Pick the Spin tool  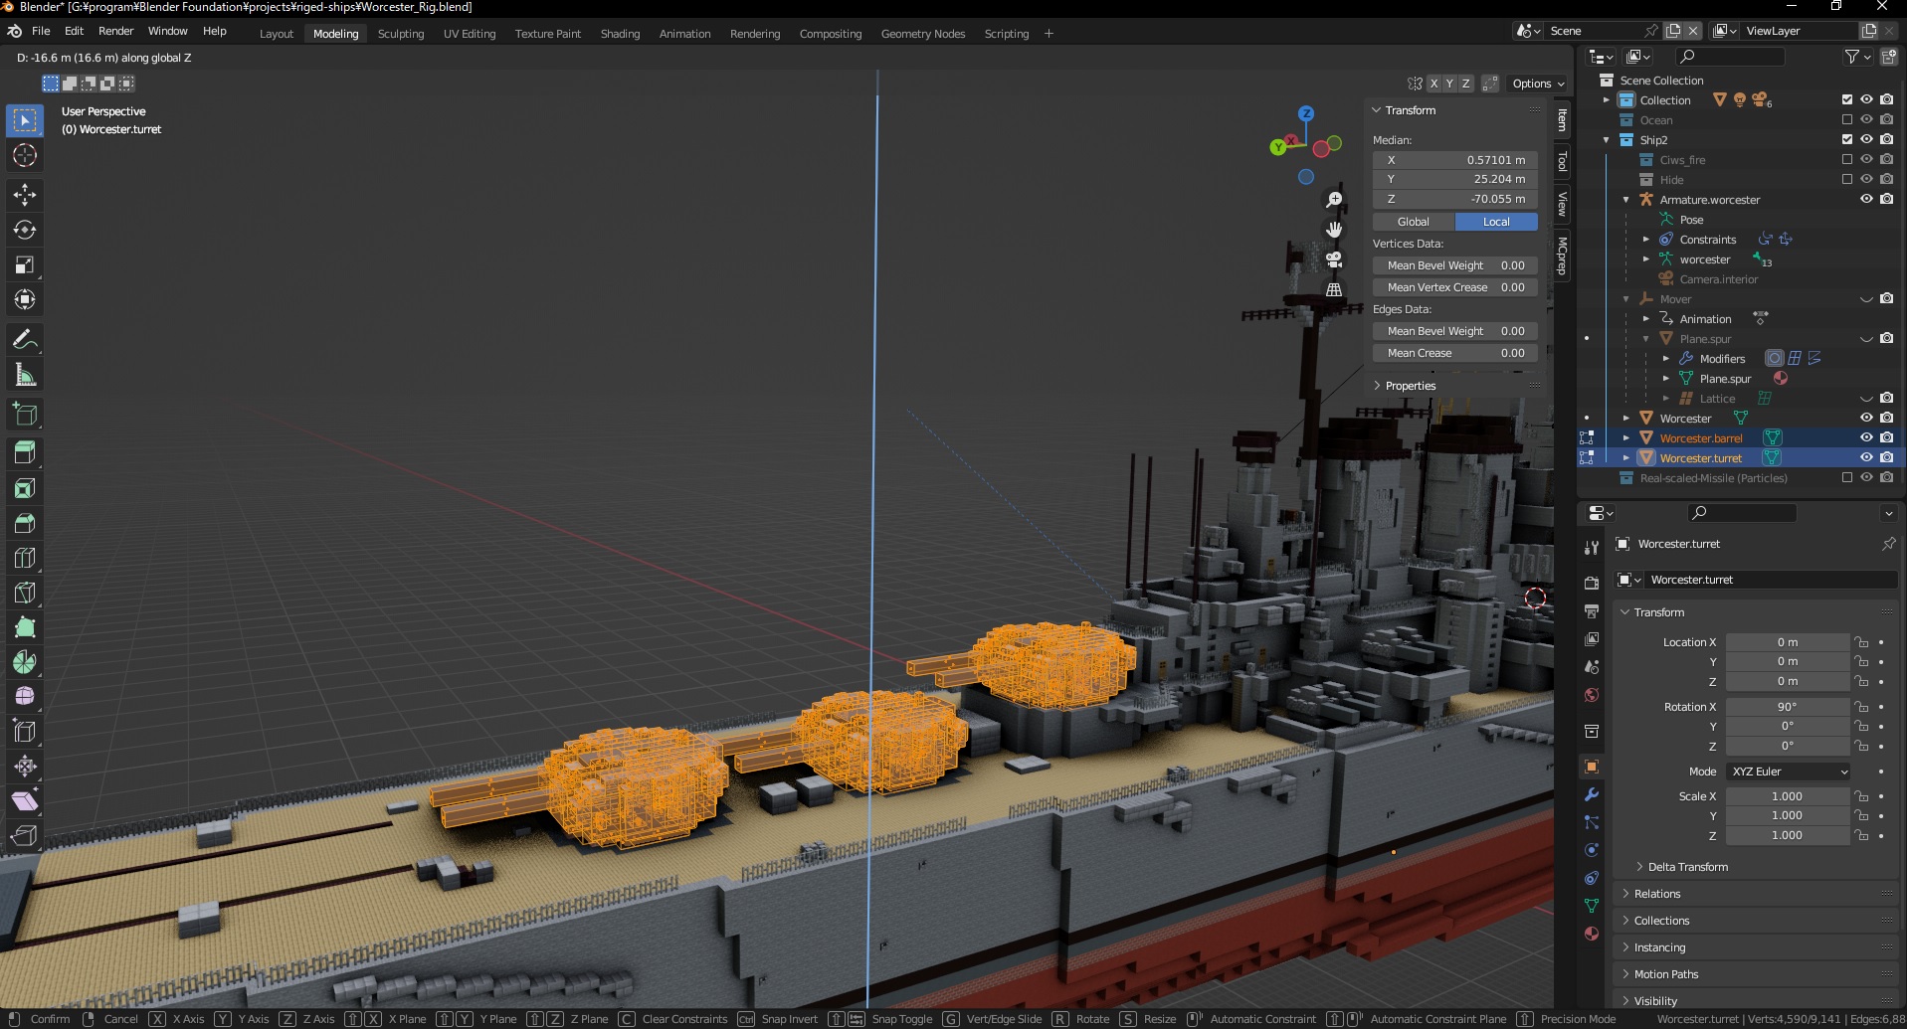(x=25, y=662)
